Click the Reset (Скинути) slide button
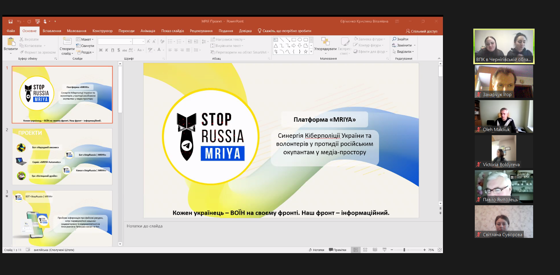560x275 pixels. (85, 46)
